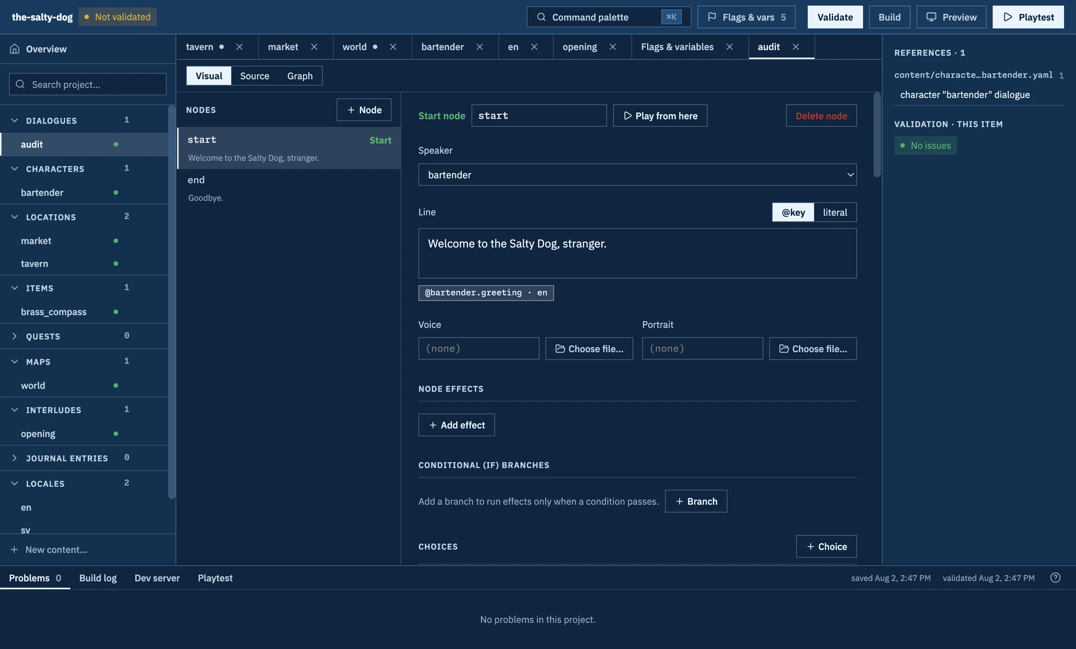Viewport: 1076px width, 649px height.
Task: Close the en tab
Action: pyautogui.click(x=534, y=47)
